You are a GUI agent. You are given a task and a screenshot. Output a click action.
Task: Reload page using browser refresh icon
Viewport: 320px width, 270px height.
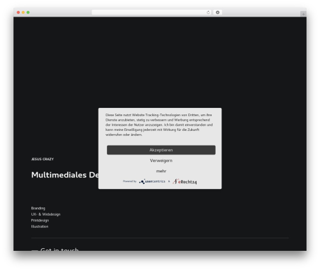pyautogui.click(x=208, y=12)
